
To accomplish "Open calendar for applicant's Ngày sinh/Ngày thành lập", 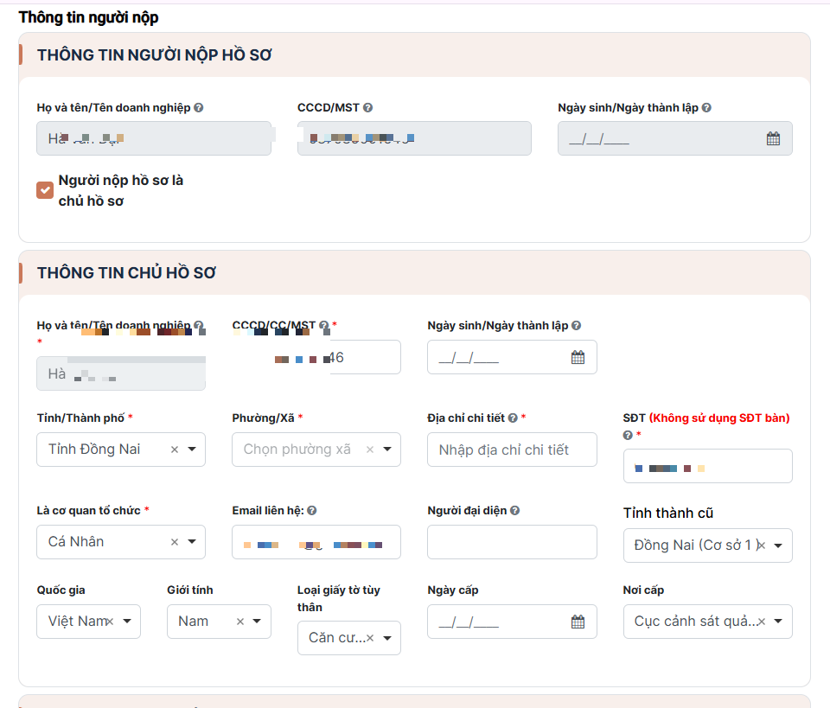I will [773, 138].
